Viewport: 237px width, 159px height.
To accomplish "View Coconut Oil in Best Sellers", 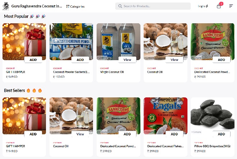I will (x=80, y=134).
